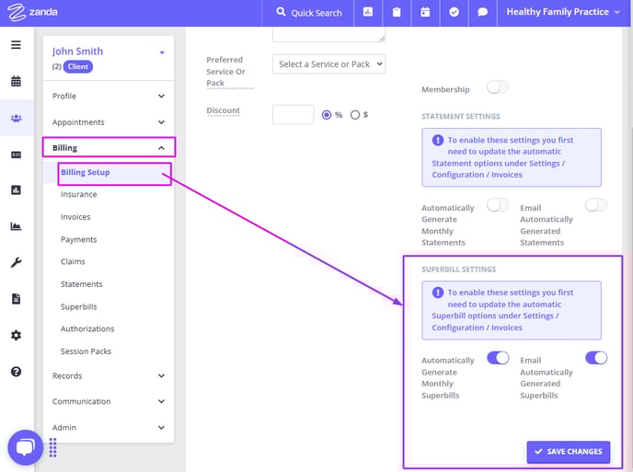The height and width of the screenshot is (472, 633).
Task: Click the Discount label
Action: (223, 110)
